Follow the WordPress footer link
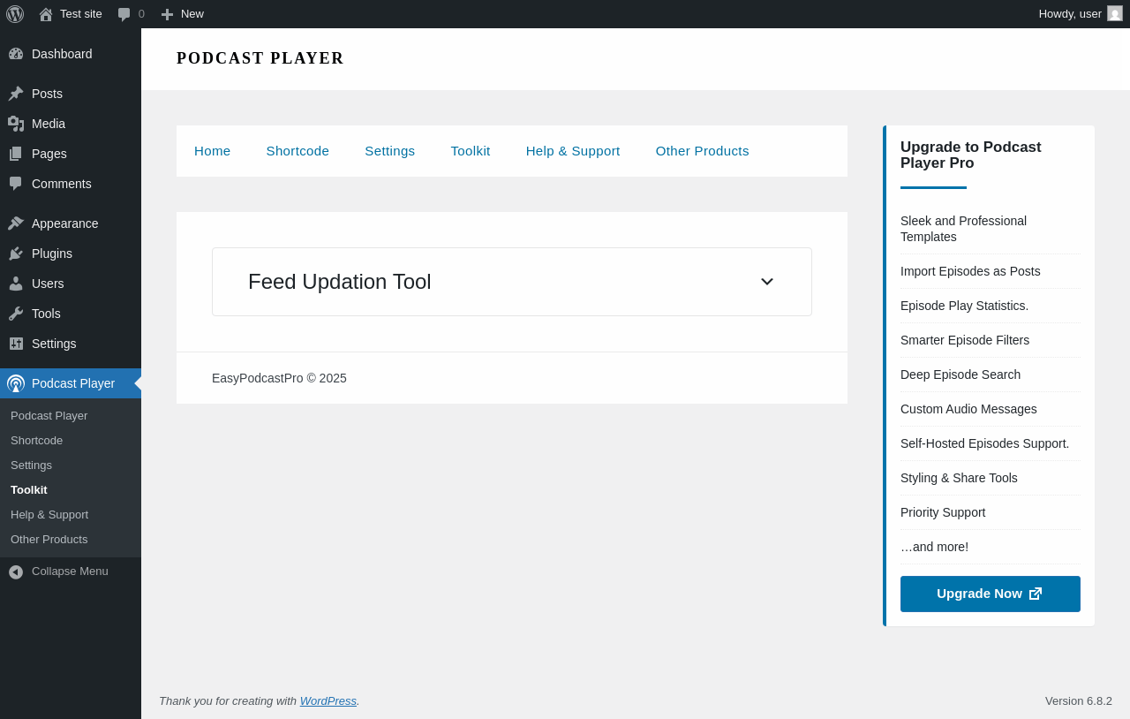 coord(328,701)
